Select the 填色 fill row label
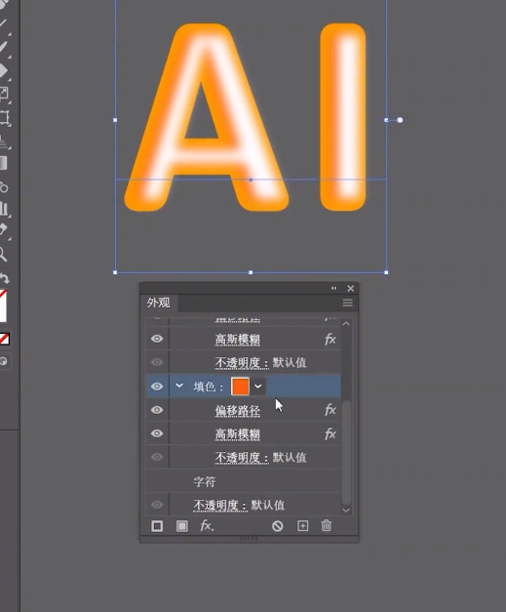This screenshot has width=506, height=612. pyautogui.click(x=208, y=387)
